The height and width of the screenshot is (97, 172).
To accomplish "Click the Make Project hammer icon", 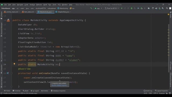I will [91, 8].
